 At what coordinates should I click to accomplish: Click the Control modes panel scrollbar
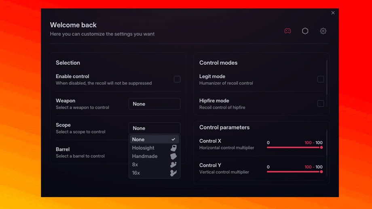click(x=327, y=77)
